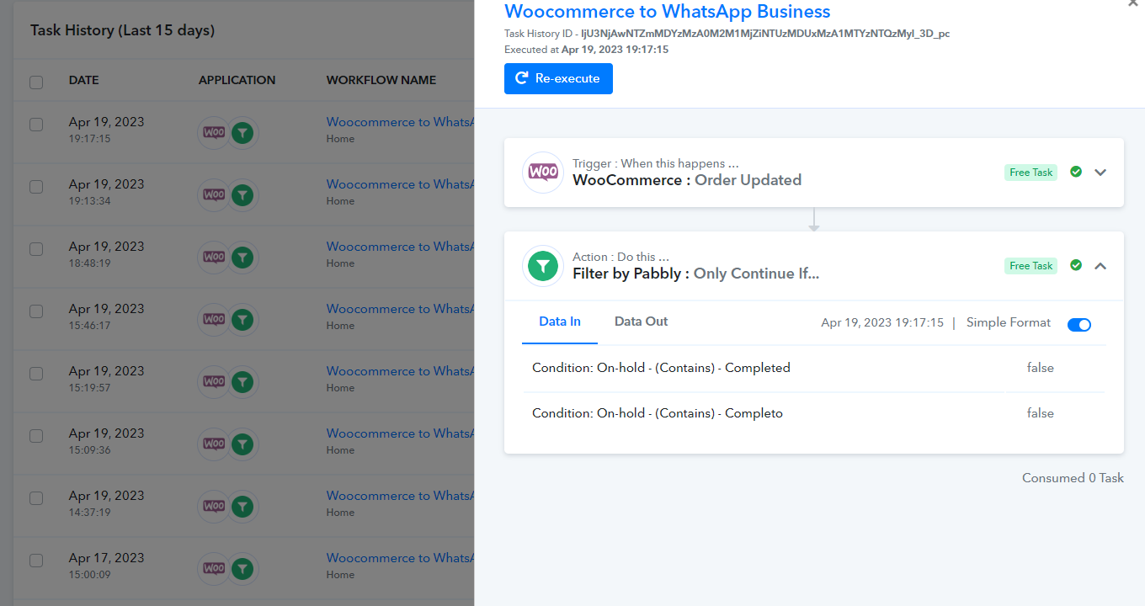Screen dimensions: 1145x606
Task: Click filter icon in 19:13:34 history row
Action: (242, 194)
